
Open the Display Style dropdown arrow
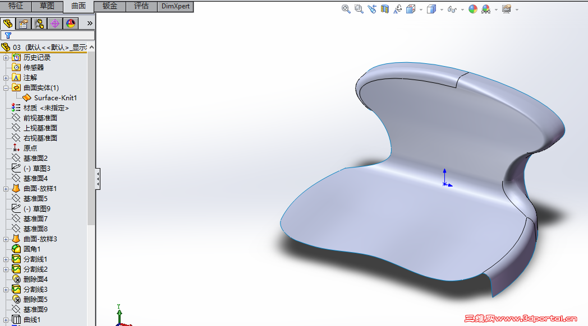(442, 10)
